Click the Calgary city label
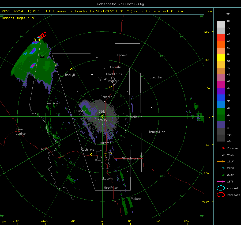Viewport: 241px width, 225px height. coord(104,157)
